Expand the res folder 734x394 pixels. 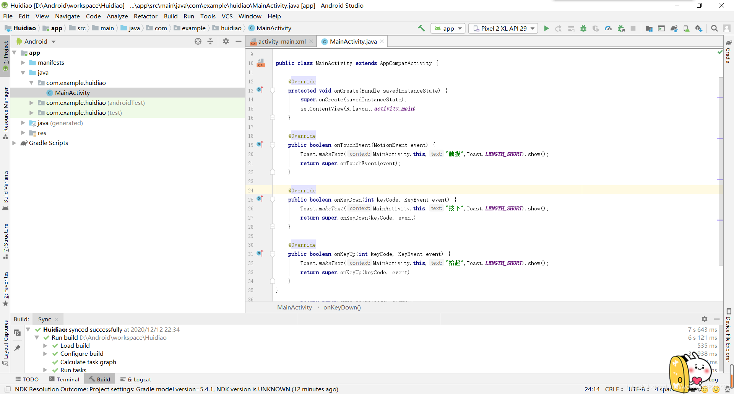[23, 133]
